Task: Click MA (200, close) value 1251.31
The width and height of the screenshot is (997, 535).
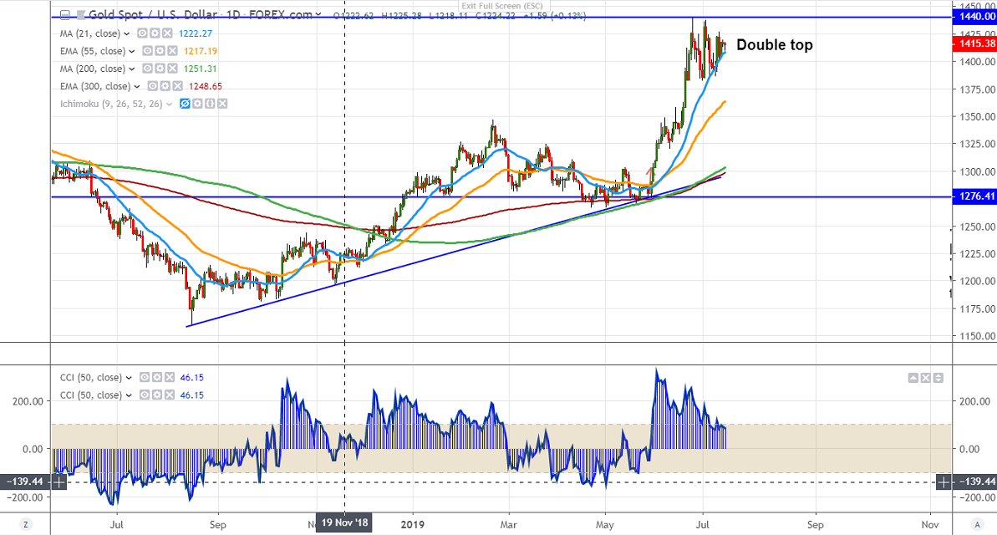Action: click(x=201, y=69)
